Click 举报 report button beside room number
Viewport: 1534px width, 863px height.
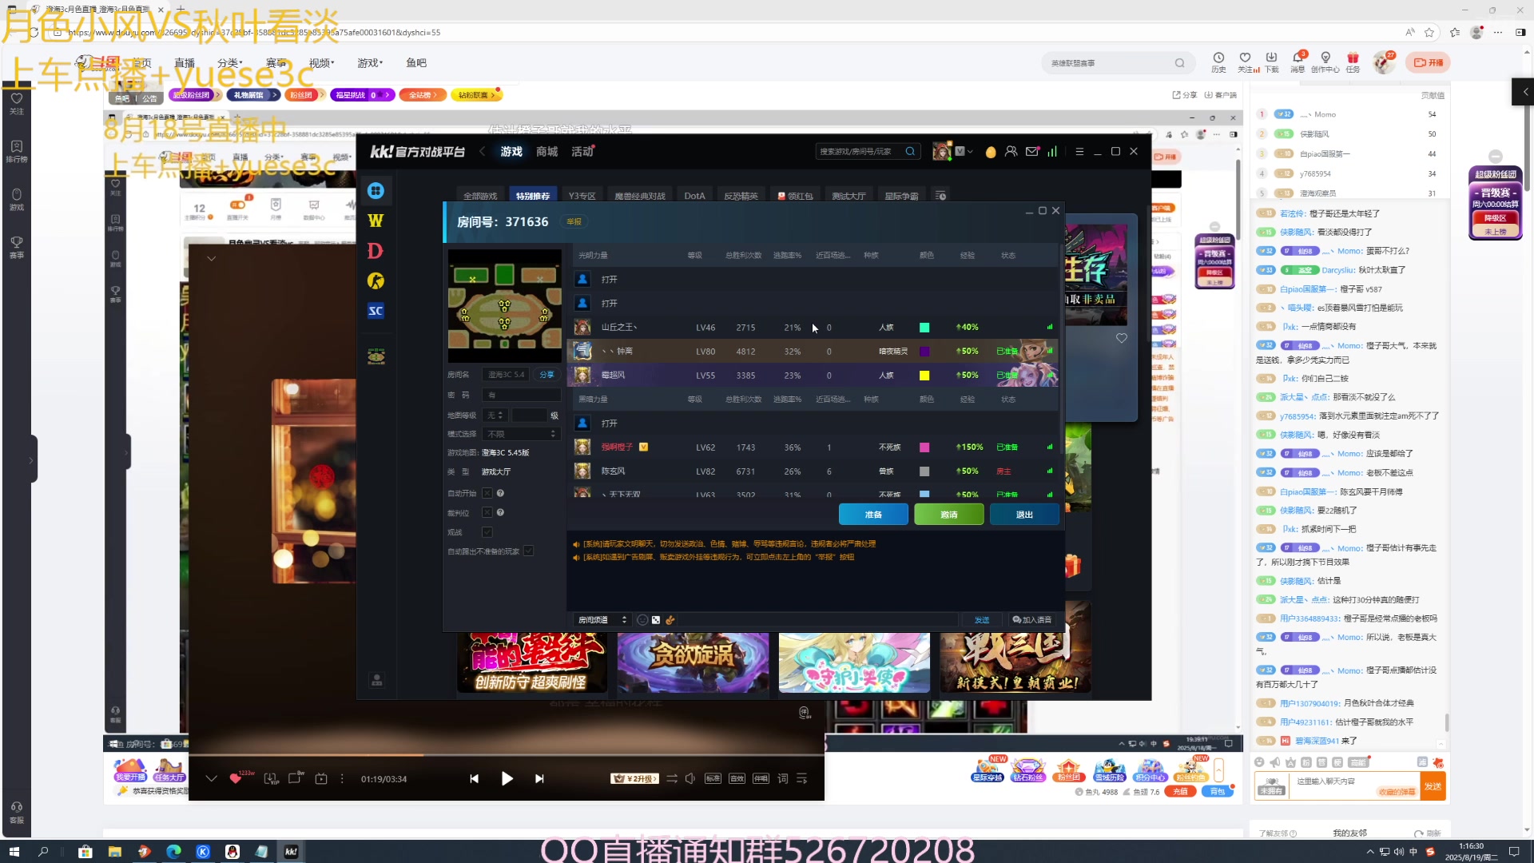(574, 222)
